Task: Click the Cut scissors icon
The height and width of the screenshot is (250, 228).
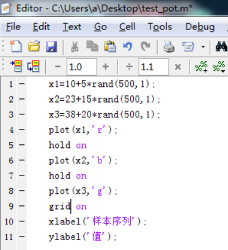Action: [x=75, y=46]
